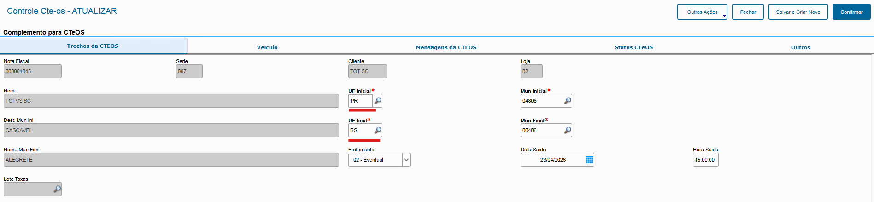Open Lote Taxas lookup magnifier
The height and width of the screenshot is (202, 874).
click(x=57, y=189)
